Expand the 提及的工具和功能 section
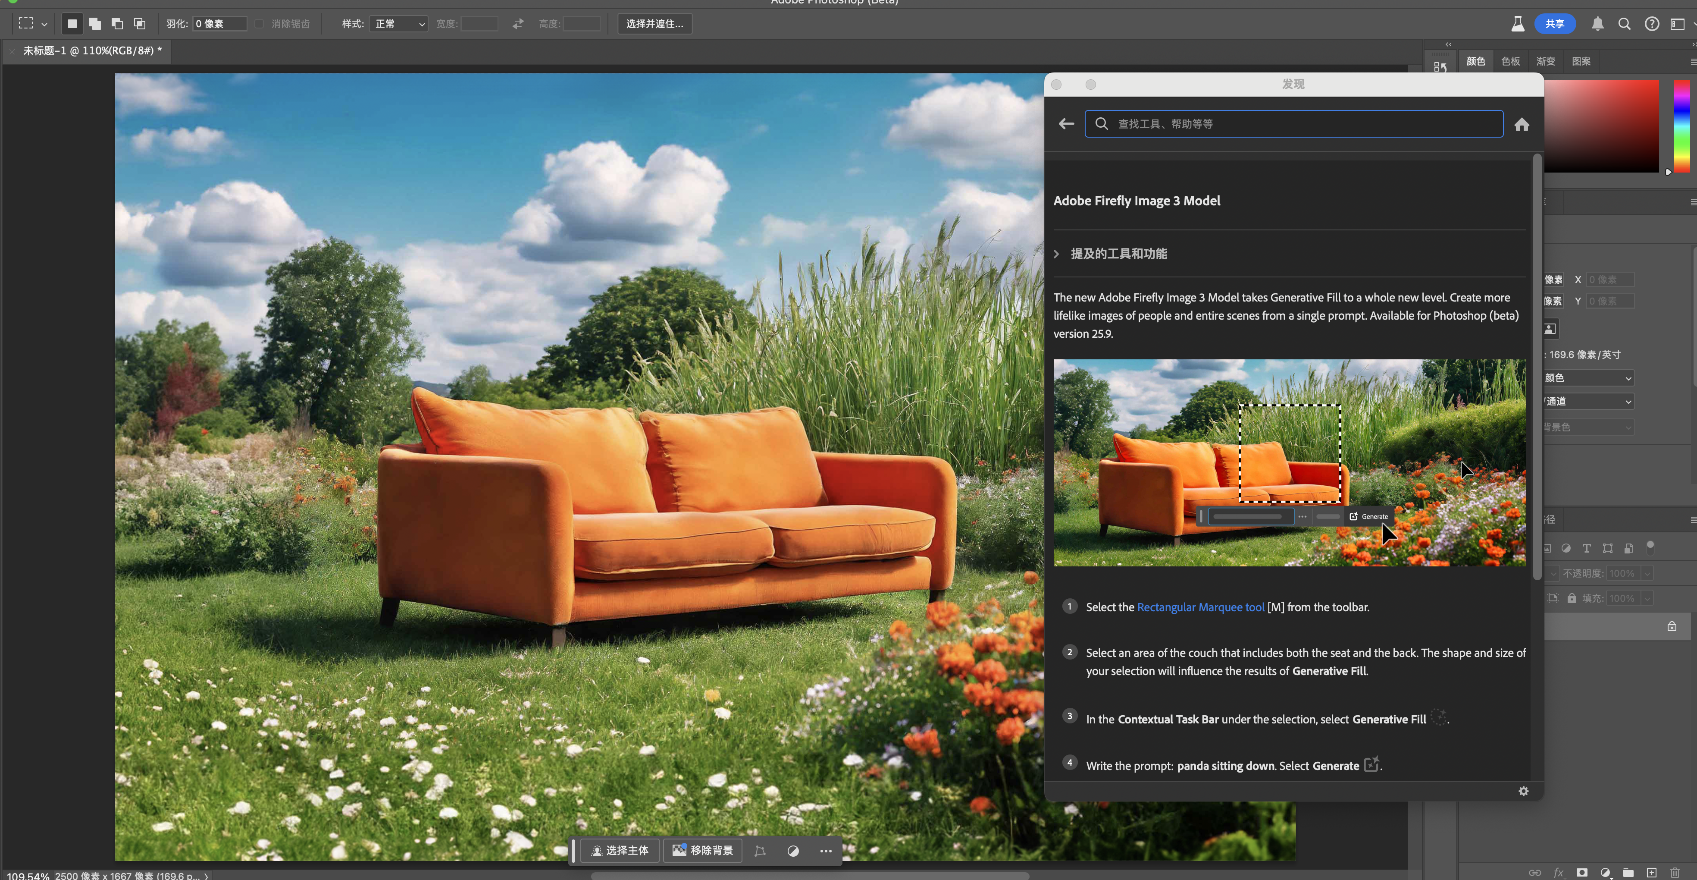Image resolution: width=1697 pixels, height=880 pixels. pyautogui.click(x=1111, y=254)
